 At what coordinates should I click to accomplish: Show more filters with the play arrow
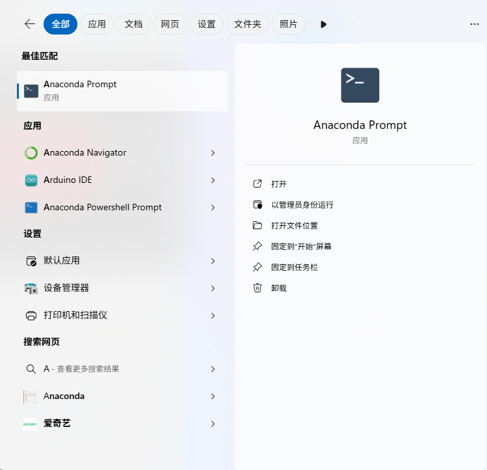pyautogui.click(x=323, y=24)
